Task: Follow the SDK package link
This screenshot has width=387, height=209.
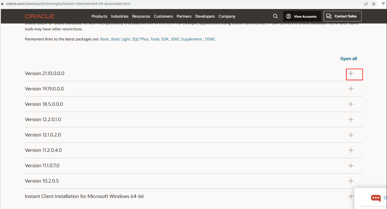Action: point(165,39)
